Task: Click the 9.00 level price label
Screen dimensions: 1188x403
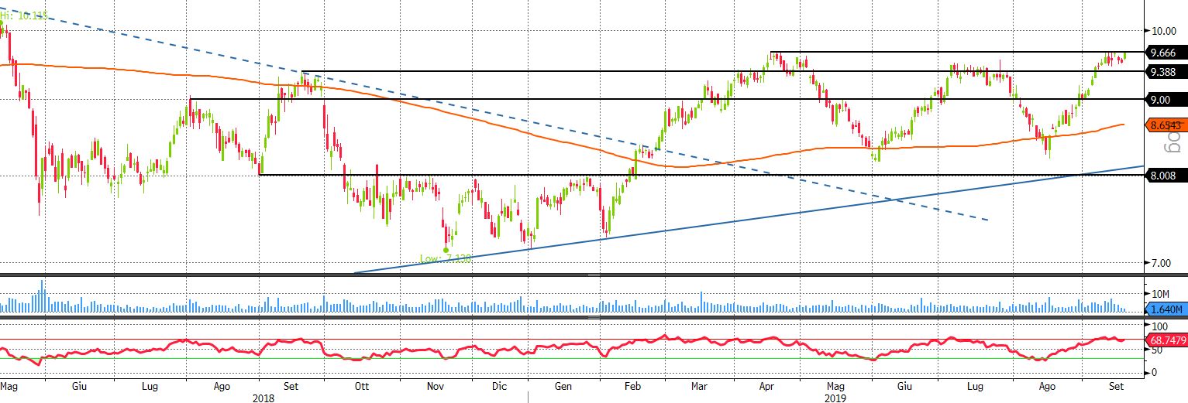Action: (1165, 99)
